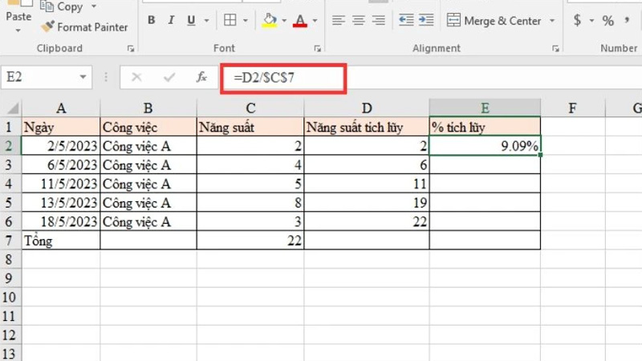Align text left
The height and width of the screenshot is (361, 642).
[x=338, y=20]
